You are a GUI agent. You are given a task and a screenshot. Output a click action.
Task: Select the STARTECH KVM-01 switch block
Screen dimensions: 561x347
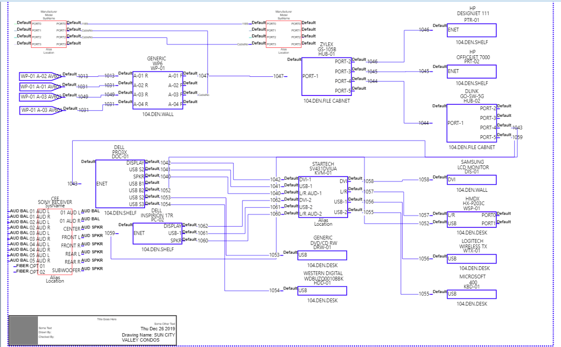pos(323,197)
